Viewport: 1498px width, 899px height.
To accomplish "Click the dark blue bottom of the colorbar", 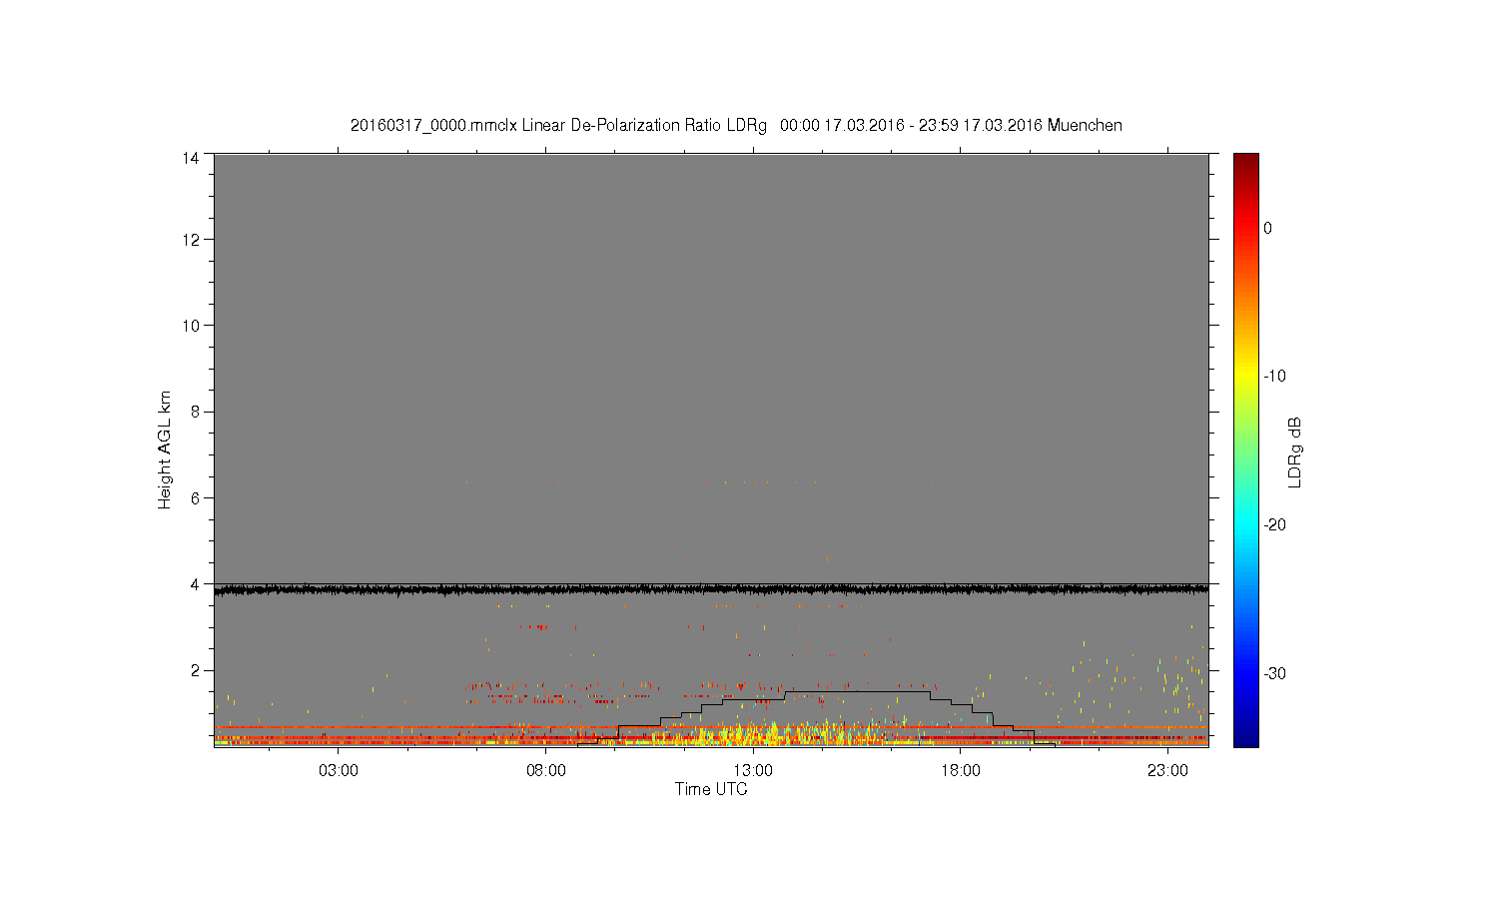I will point(1246,737).
